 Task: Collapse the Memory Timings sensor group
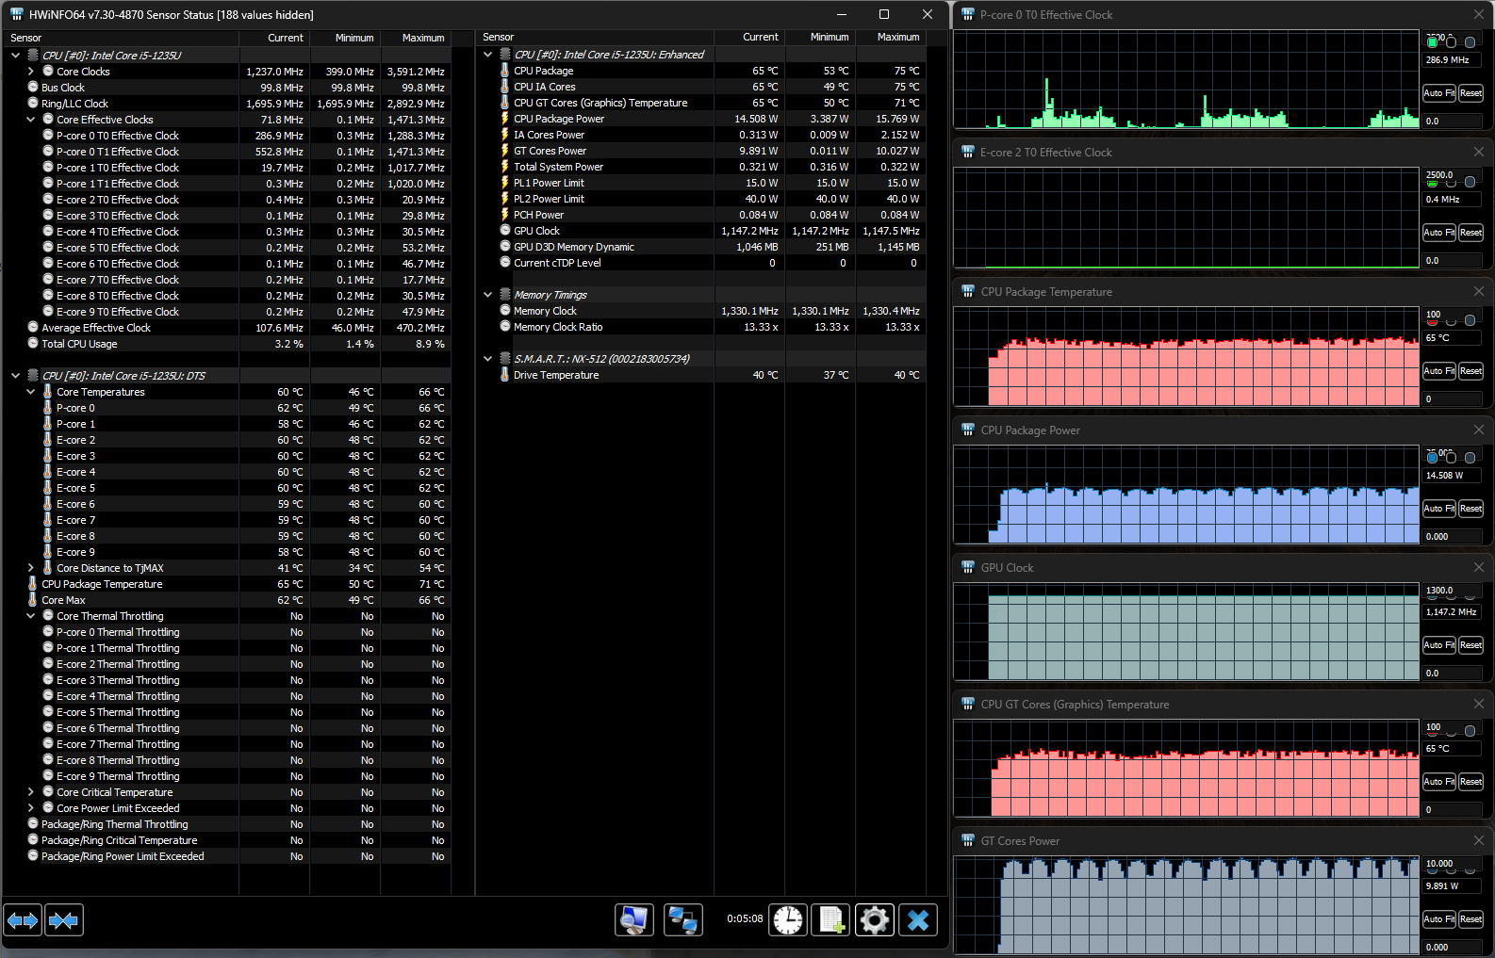[x=488, y=295]
